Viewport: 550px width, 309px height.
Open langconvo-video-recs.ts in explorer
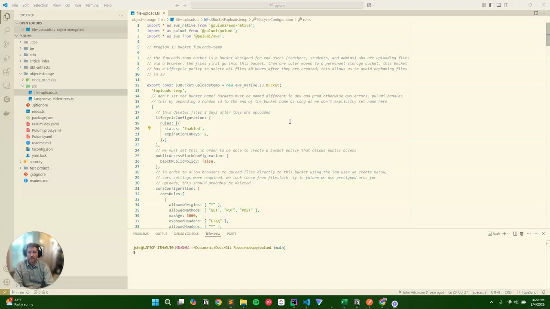tap(54, 99)
